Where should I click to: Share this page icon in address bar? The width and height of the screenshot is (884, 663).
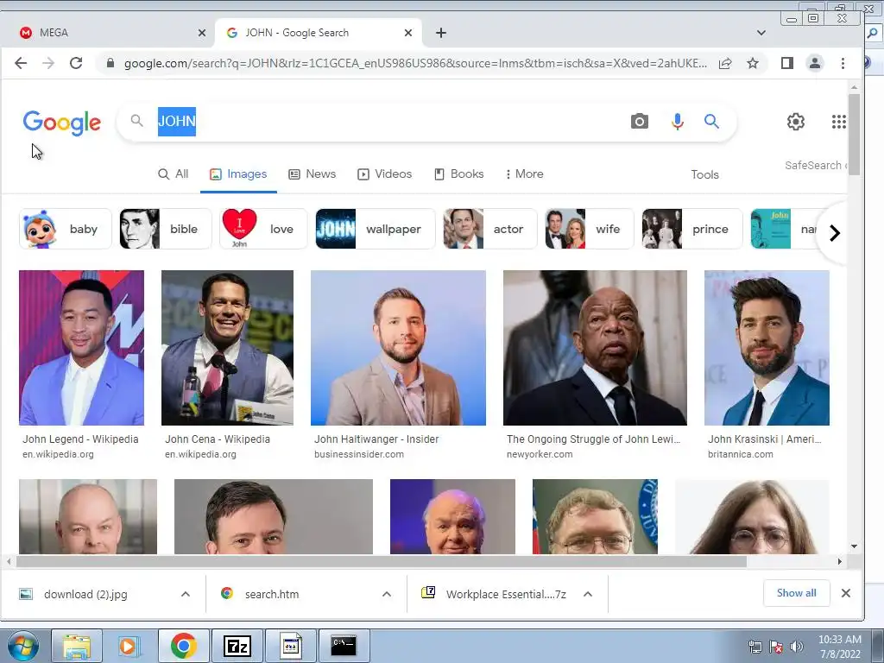[725, 63]
